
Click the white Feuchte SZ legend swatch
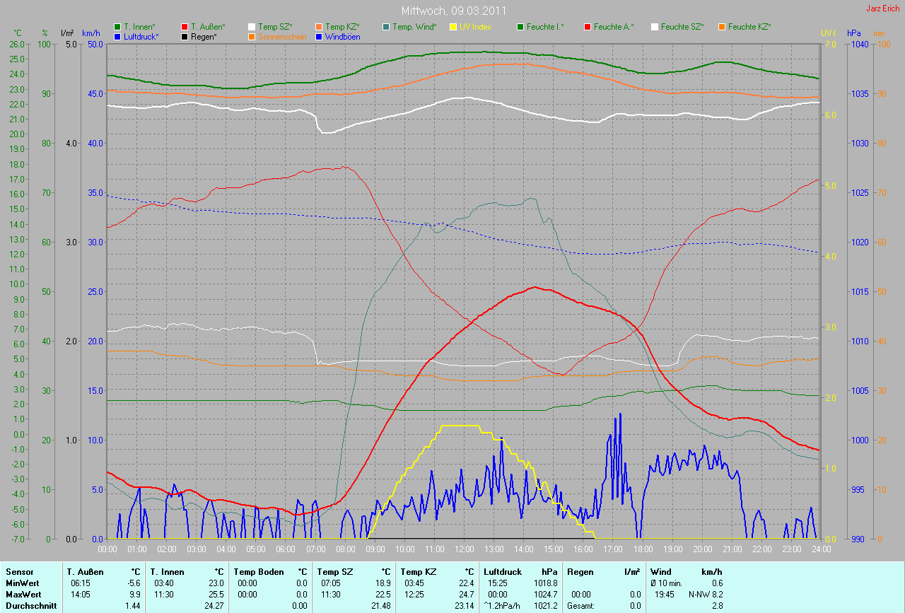(655, 27)
